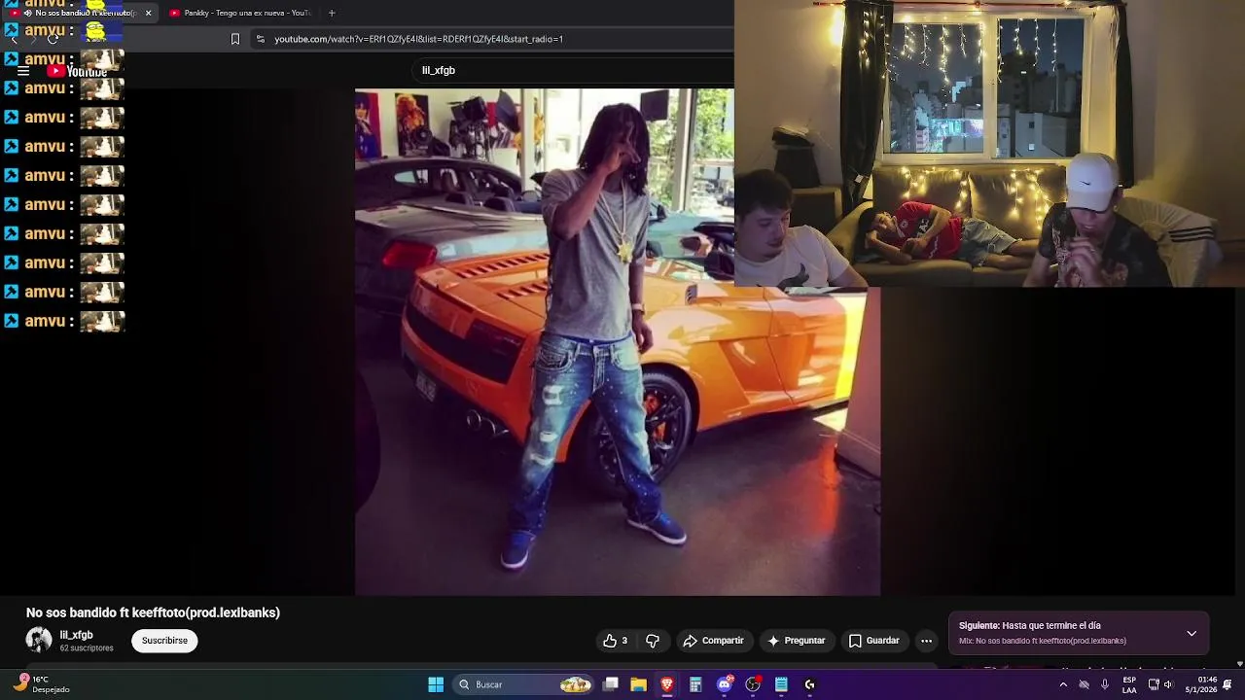Click the lil_xfgb channel avatar
The width and height of the screenshot is (1245, 700).
coord(39,640)
